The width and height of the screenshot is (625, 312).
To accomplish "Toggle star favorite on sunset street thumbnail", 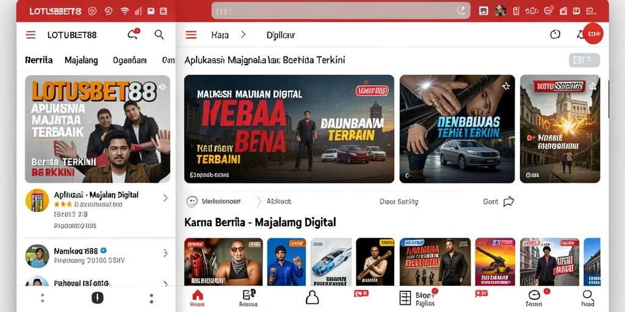I will 593,85.
